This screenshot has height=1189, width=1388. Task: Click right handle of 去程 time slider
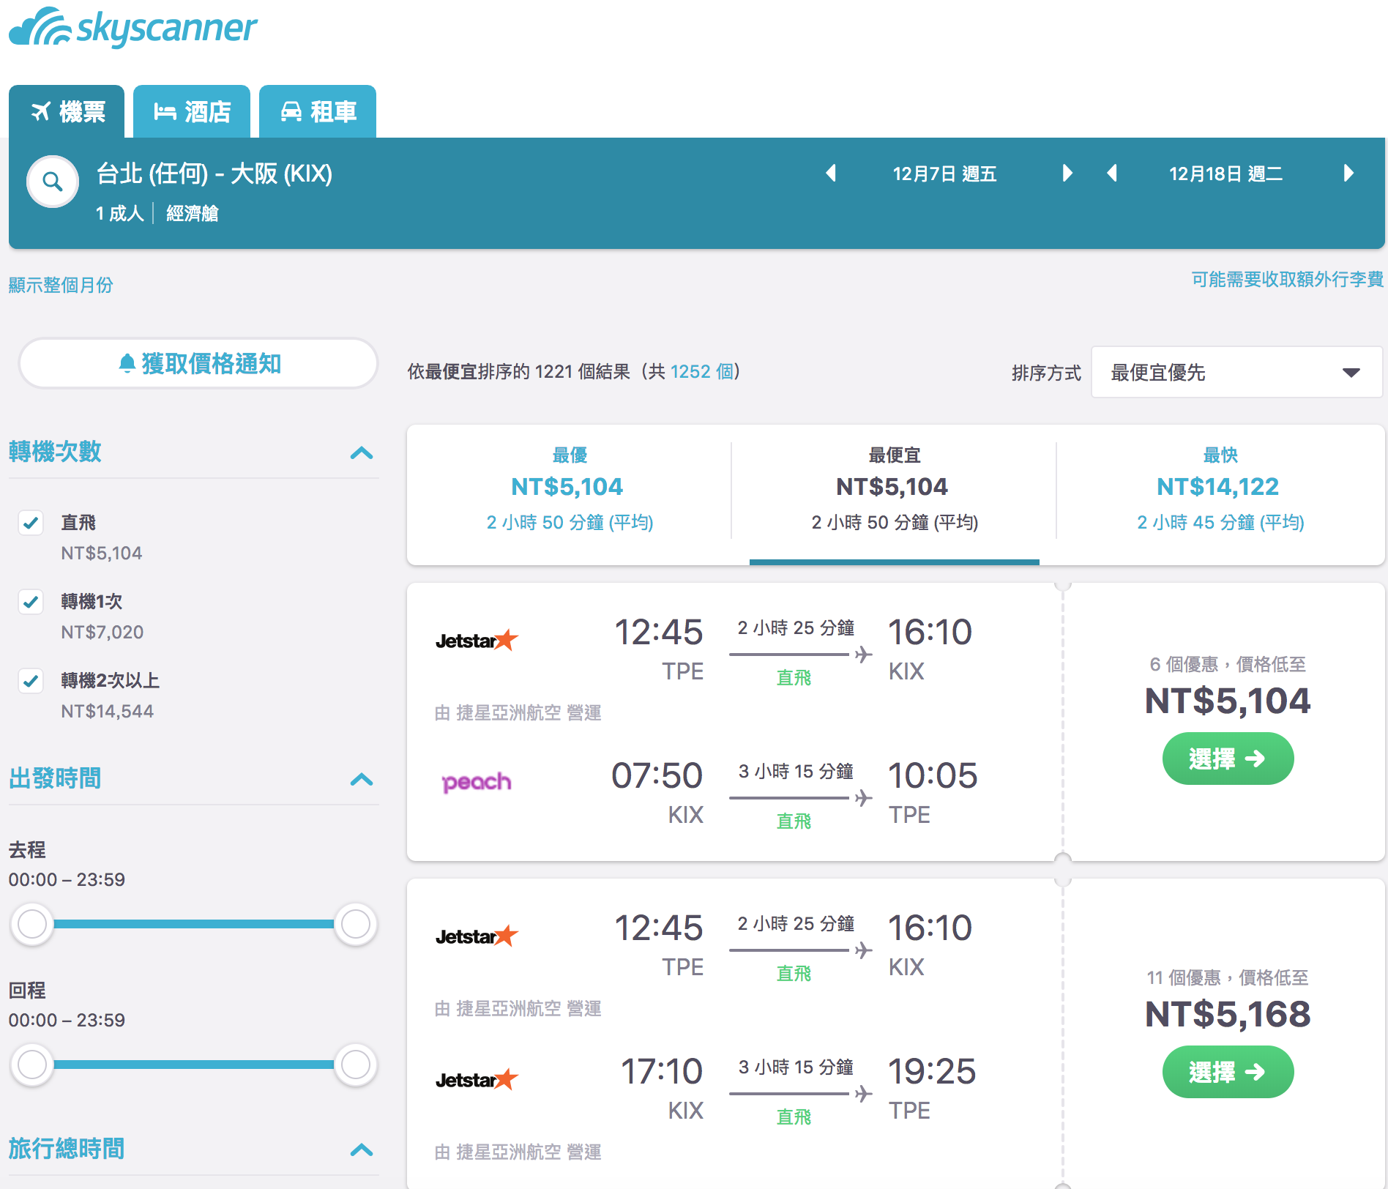(x=356, y=924)
